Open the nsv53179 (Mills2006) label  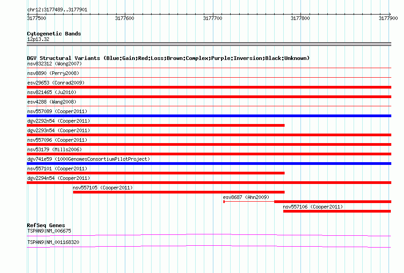(54, 149)
